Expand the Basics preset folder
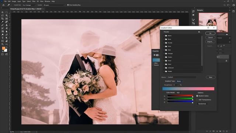This screenshot has height=133, width=236. coord(164,36)
